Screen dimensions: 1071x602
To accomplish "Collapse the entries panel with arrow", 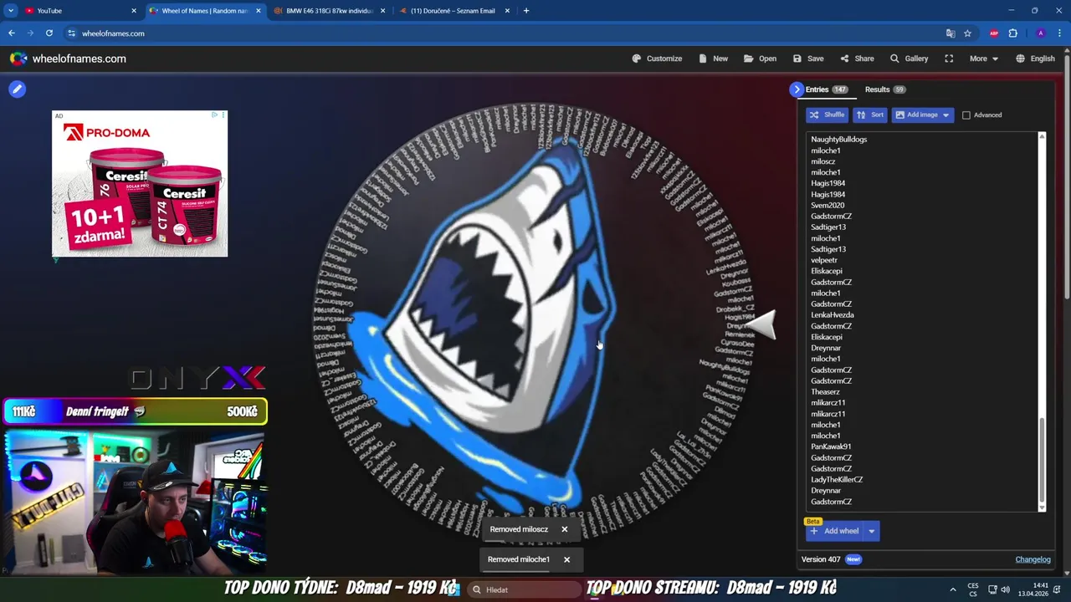I will tap(797, 89).
